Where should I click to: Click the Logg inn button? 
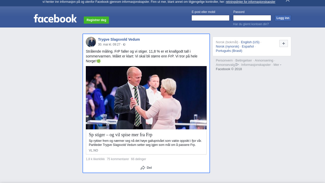tap(283, 18)
